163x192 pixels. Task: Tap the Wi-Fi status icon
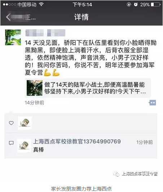coord(41,4)
